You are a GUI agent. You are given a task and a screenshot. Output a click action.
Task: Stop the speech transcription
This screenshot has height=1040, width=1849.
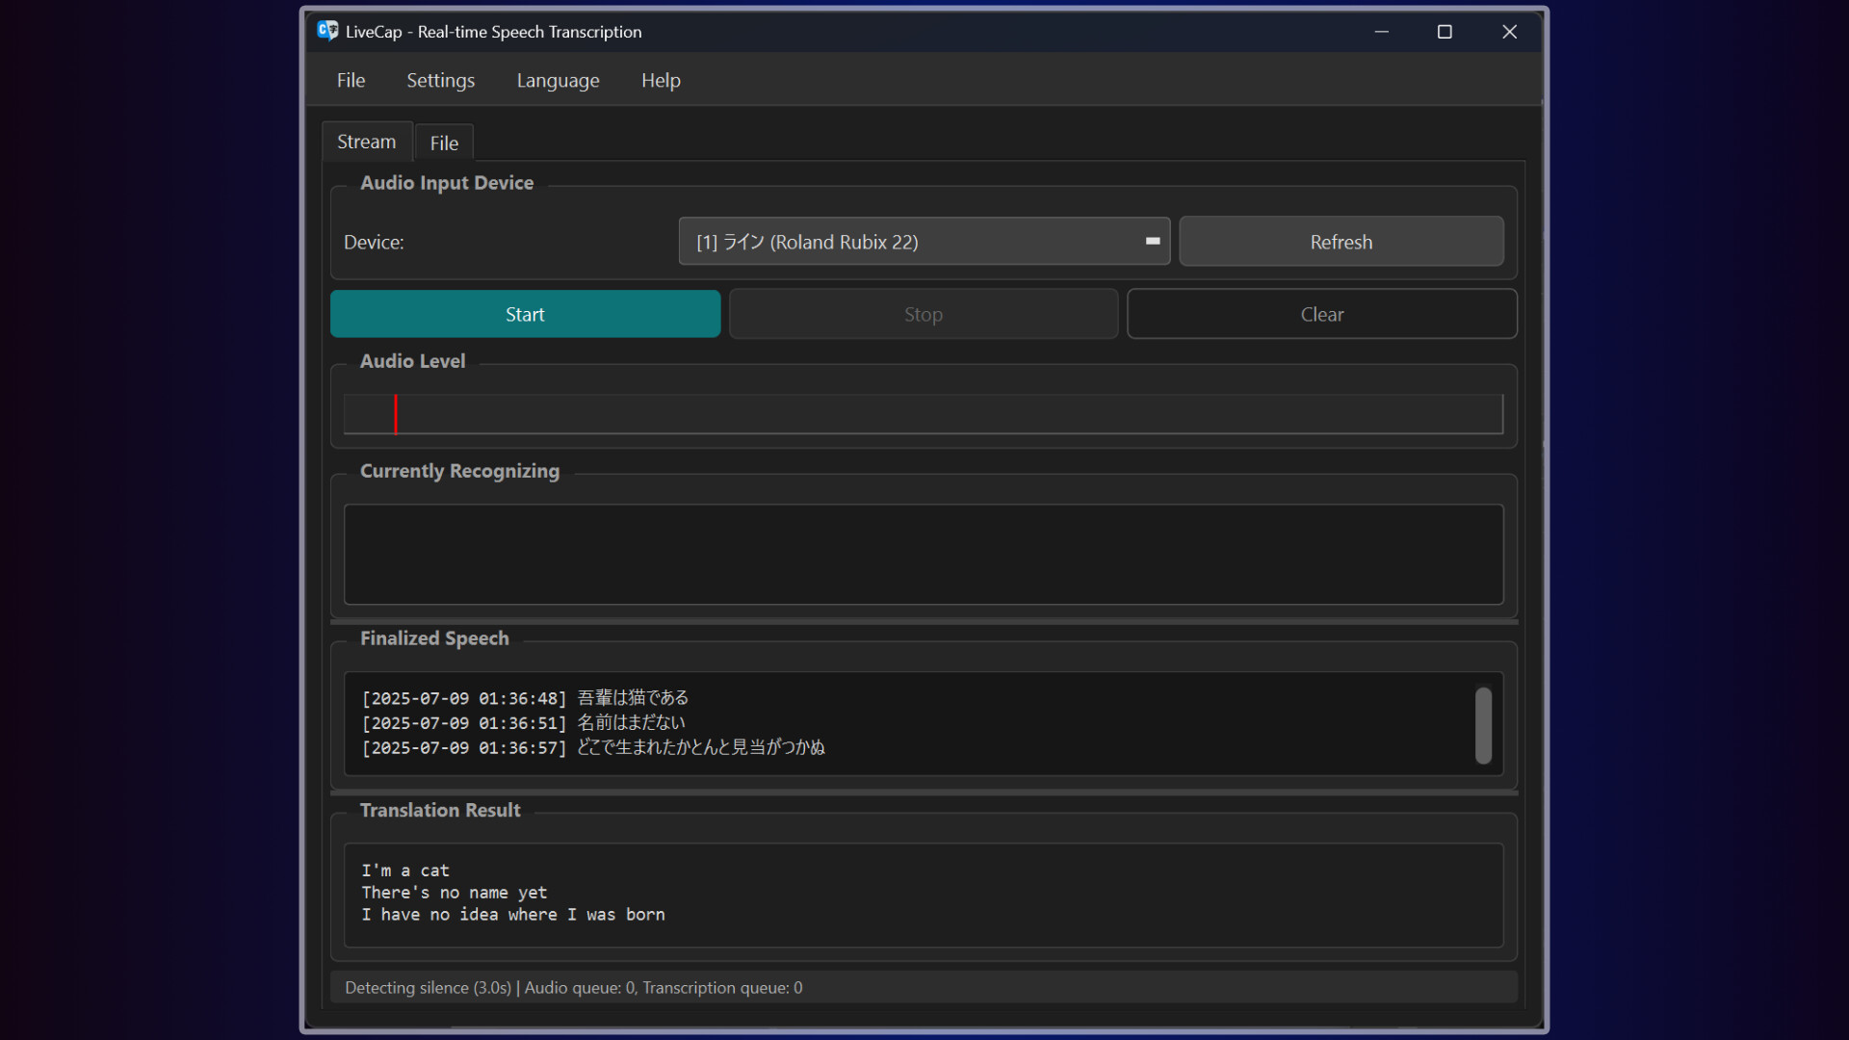coord(923,314)
